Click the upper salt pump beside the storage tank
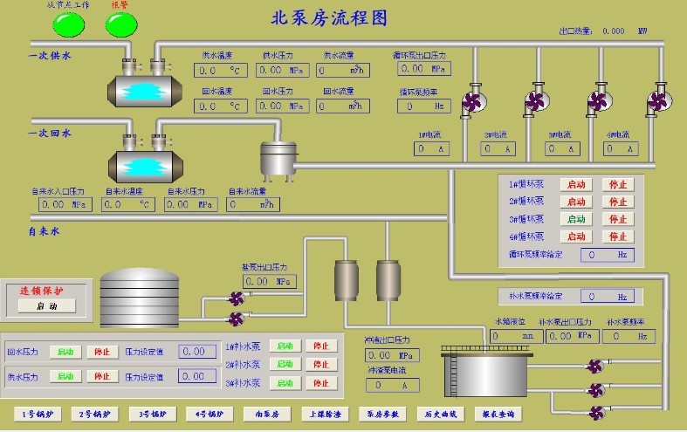Screen dimensions: 687x432 [237, 298]
